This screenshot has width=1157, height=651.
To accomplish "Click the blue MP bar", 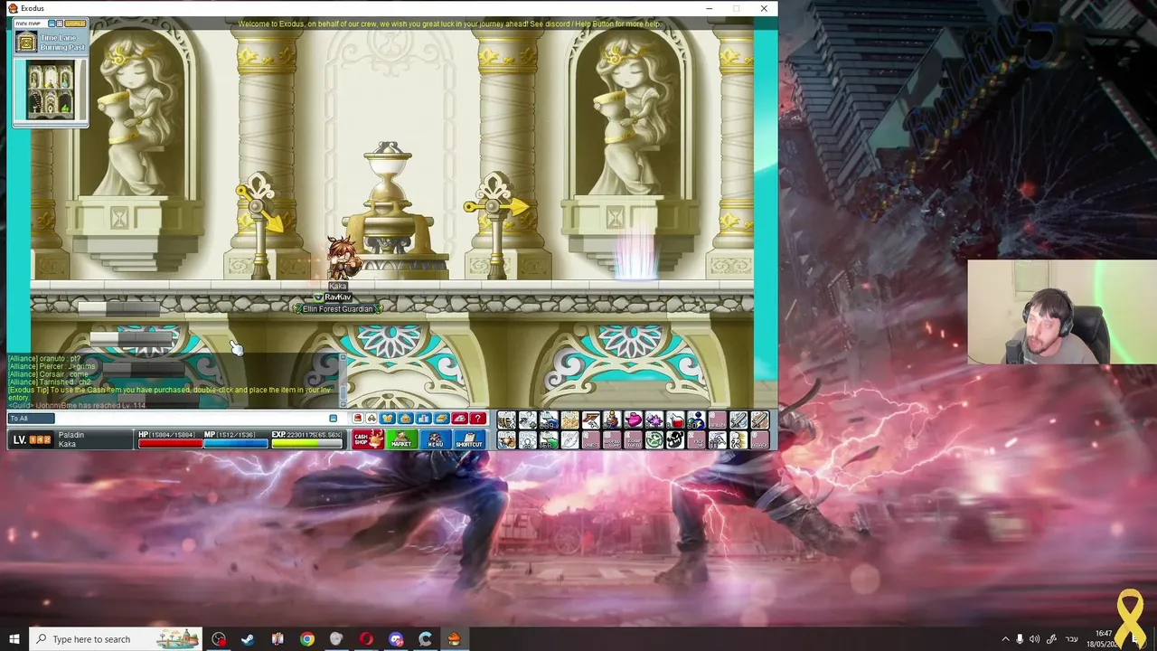I will tap(235, 443).
